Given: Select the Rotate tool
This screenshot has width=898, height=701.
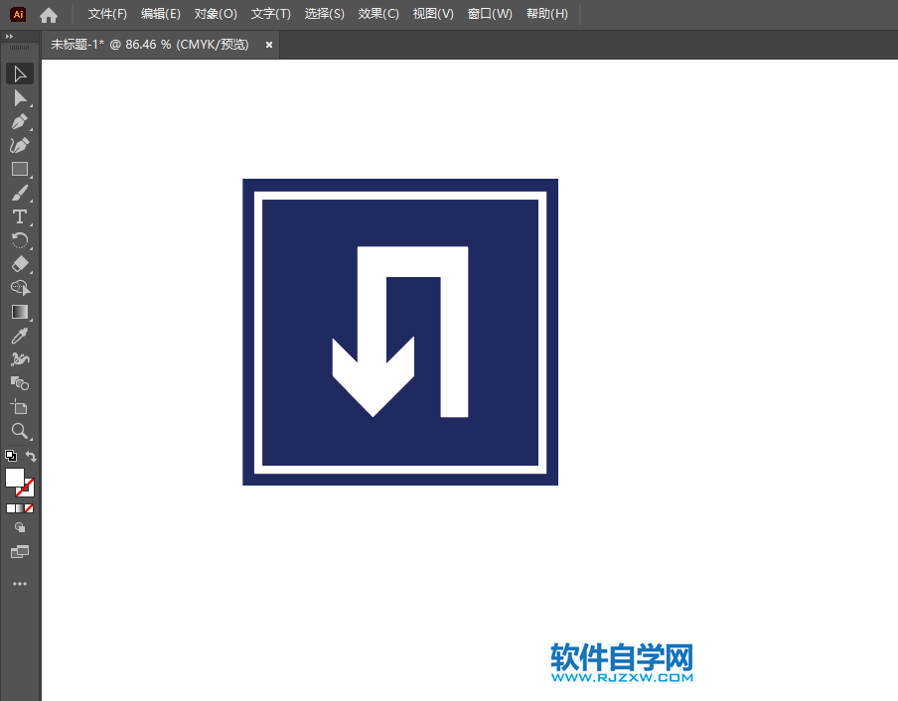Looking at the screenshot, I should pyautogui.click(x=20, y=240).
